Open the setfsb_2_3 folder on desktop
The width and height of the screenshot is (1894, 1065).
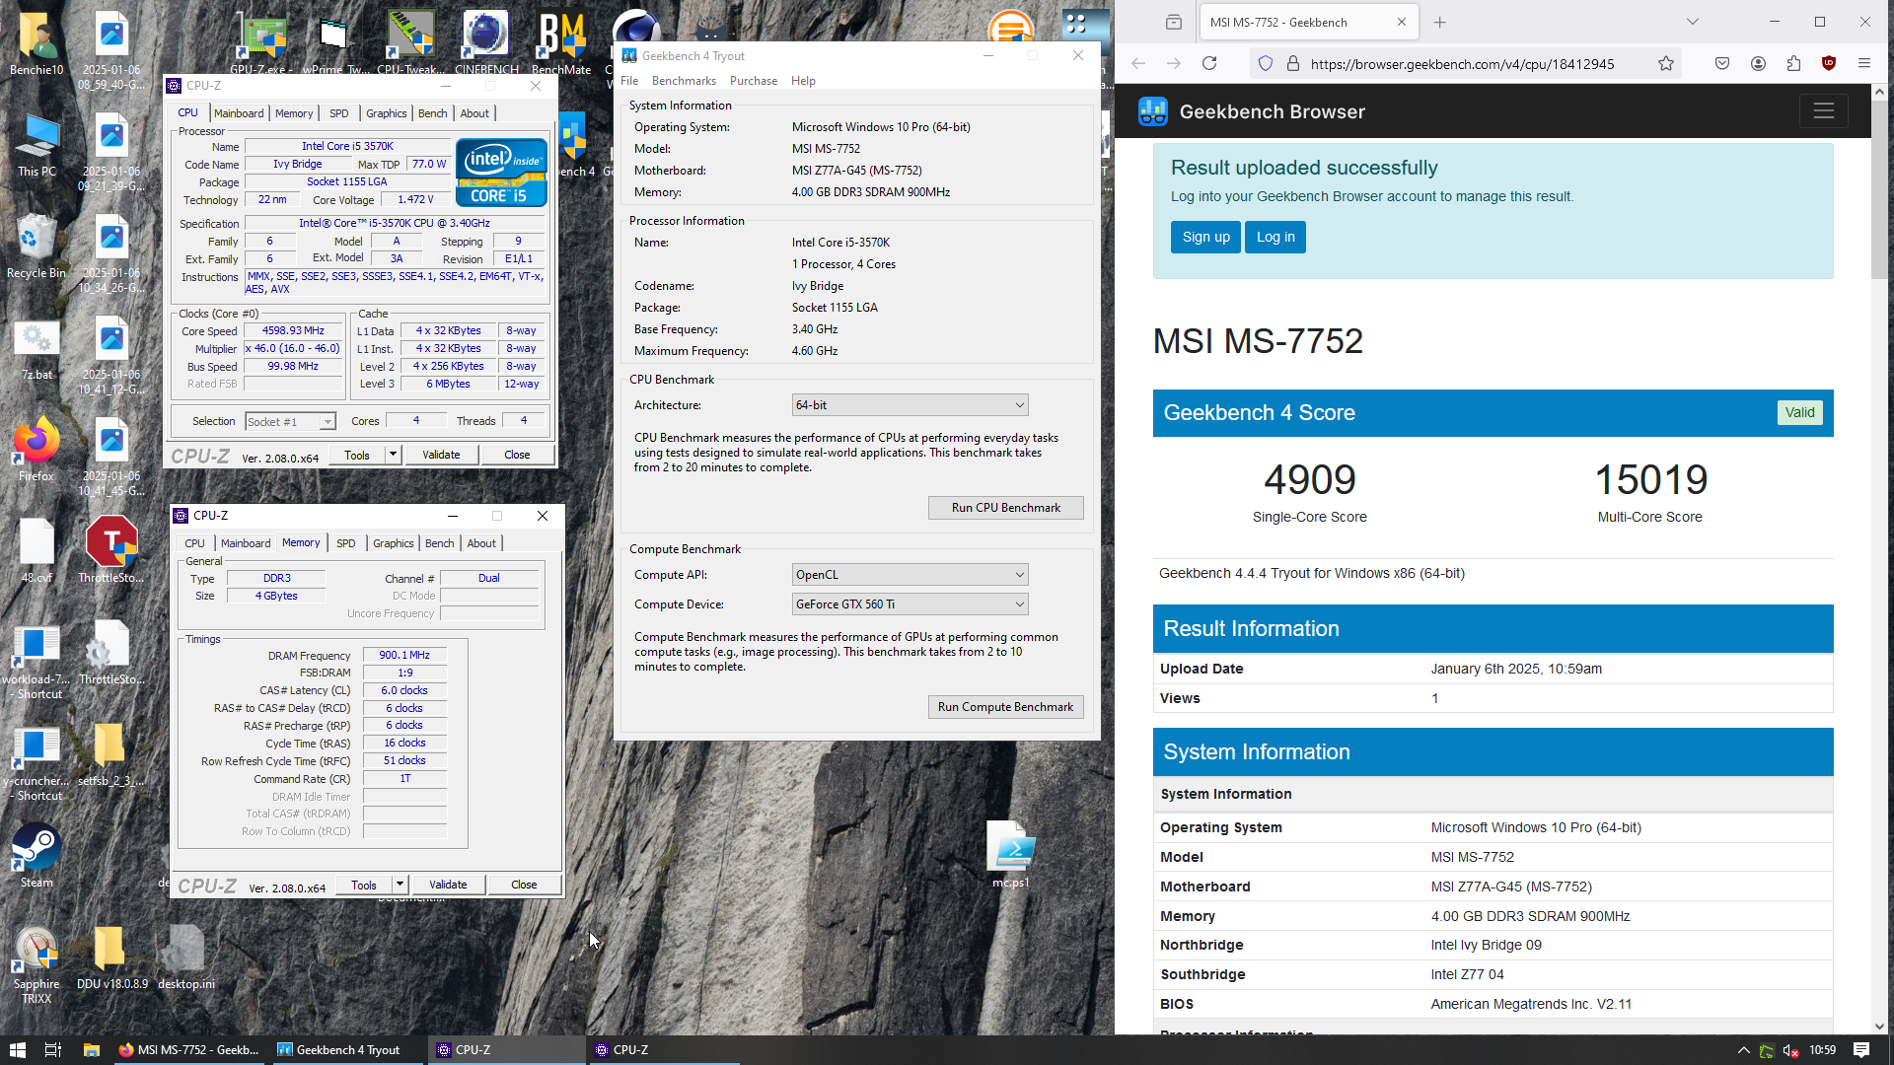[x=110, y=754]
